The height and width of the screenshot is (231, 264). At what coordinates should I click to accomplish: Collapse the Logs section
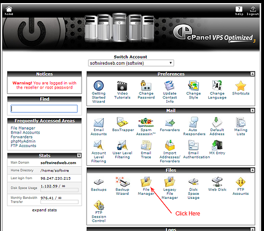(x=252, y=229)
